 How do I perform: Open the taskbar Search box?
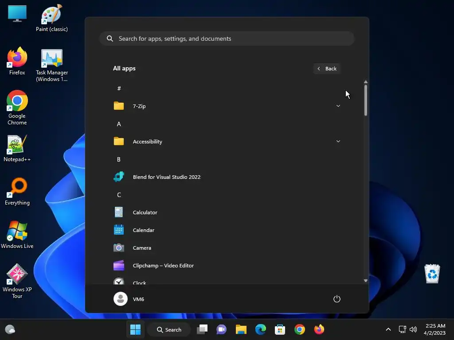[x=169, y=329]
